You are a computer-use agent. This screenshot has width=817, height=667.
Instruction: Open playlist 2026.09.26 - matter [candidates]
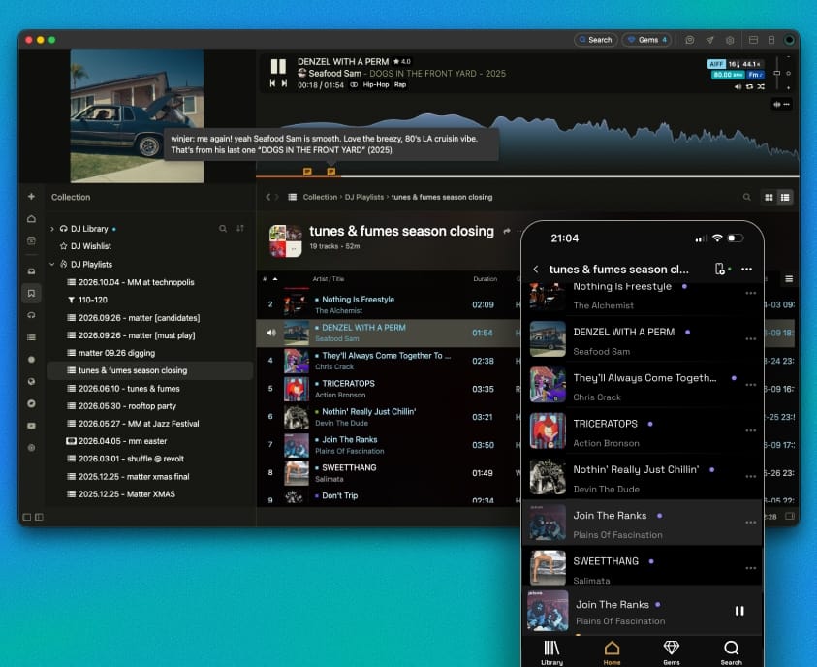(134, 318)
